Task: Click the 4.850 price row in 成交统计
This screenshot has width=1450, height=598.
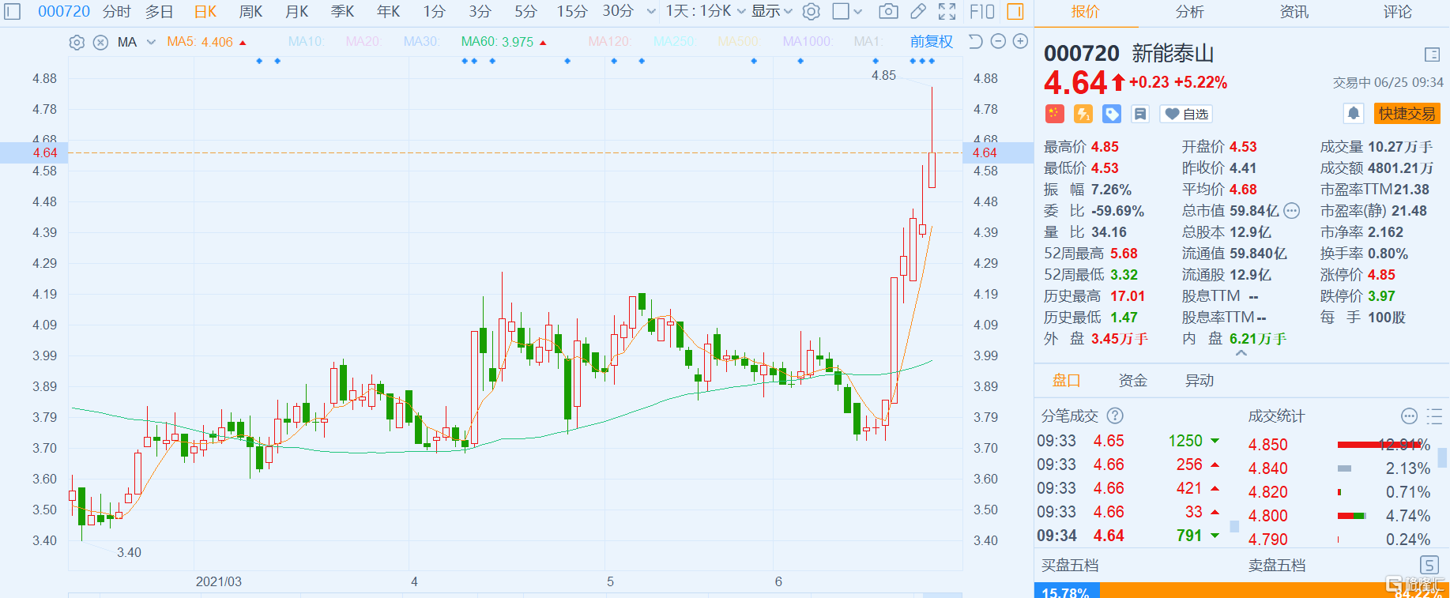Action: (1339, 445)
